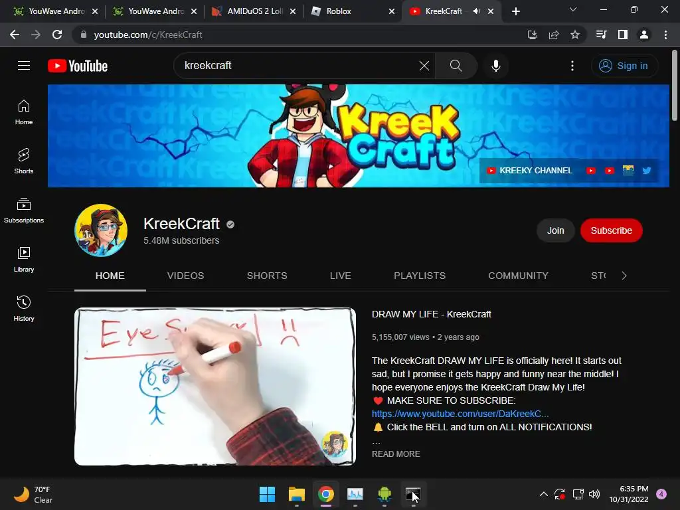Click the install/download icon in address bar
This screenshot has height=510, width=680.
[x=533, y=35]
